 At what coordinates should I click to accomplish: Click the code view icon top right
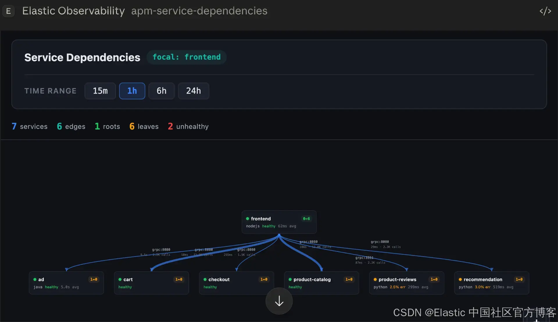[x=545, y=11]
